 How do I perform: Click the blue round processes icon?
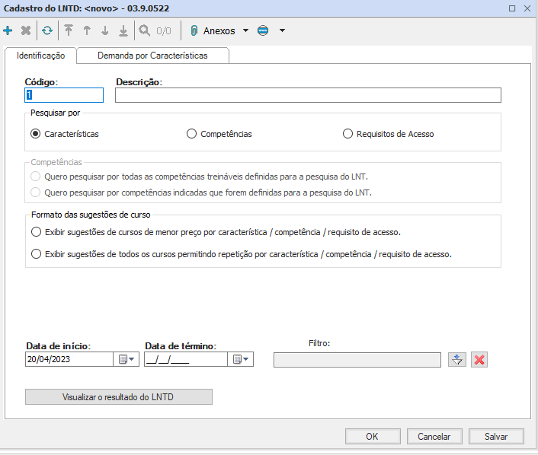264,31
